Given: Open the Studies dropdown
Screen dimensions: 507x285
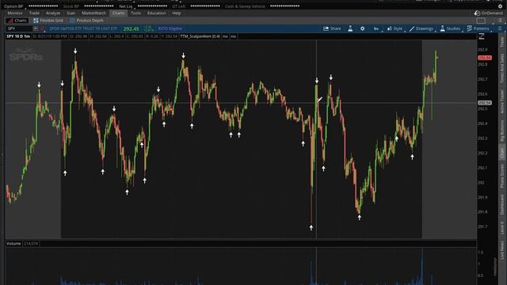Looking at the screenshot, I should tap(450, 28).
